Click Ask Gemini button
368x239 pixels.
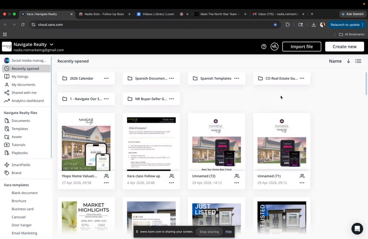352,14
